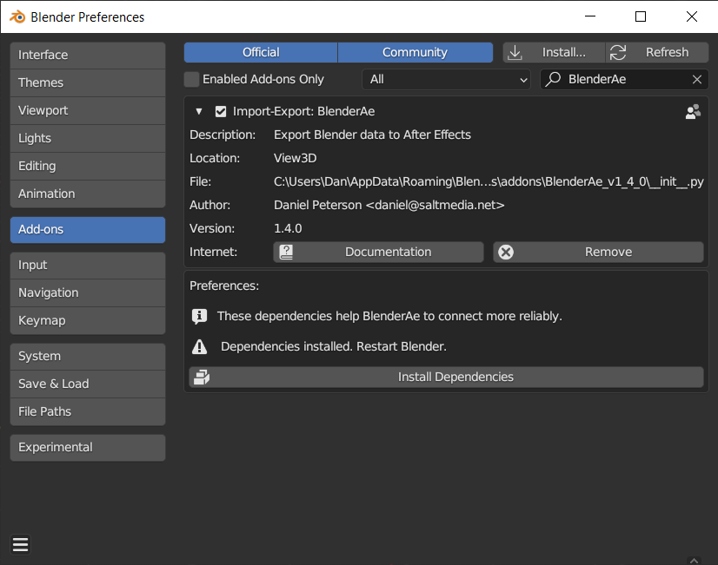Click the Remove X circle icon

506,252
